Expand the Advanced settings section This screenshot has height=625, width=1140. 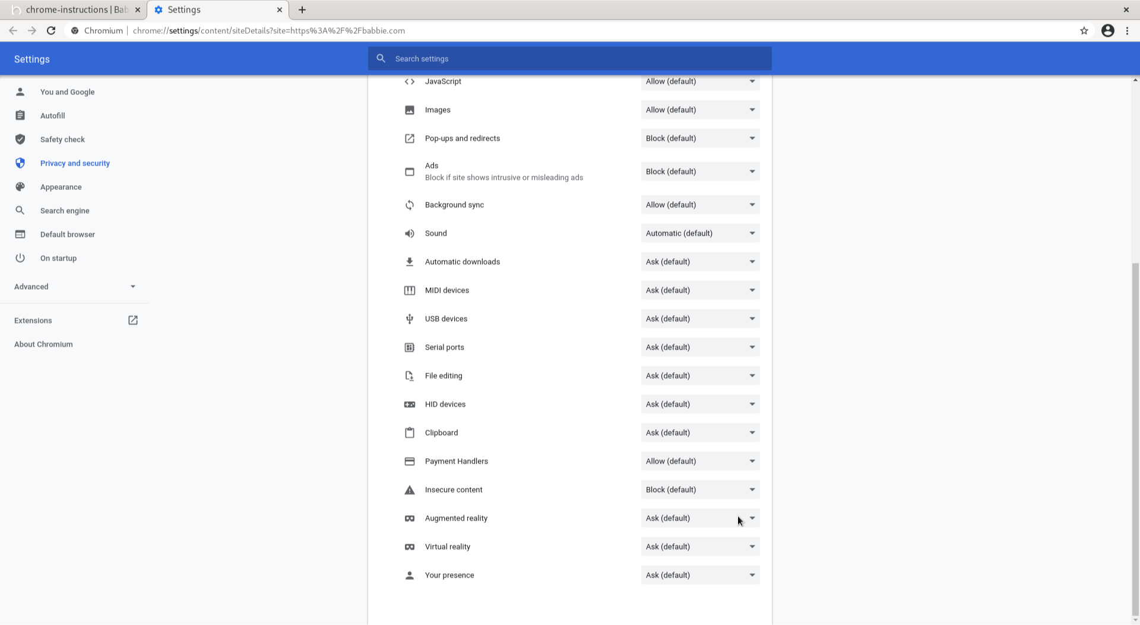pos(74,287)
